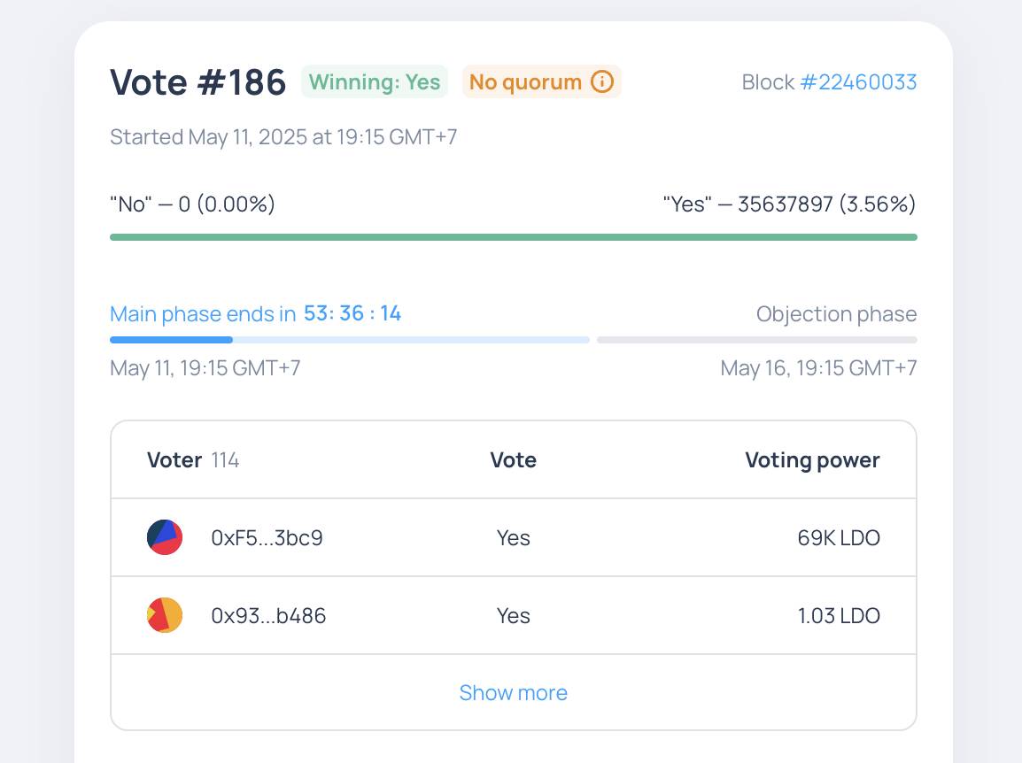1022x763 pixels.
Task: Select voter address 0x93...b486
Action: 268,615
